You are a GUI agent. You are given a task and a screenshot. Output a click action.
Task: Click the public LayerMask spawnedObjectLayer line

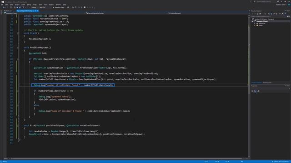click(x=46, y=24)
